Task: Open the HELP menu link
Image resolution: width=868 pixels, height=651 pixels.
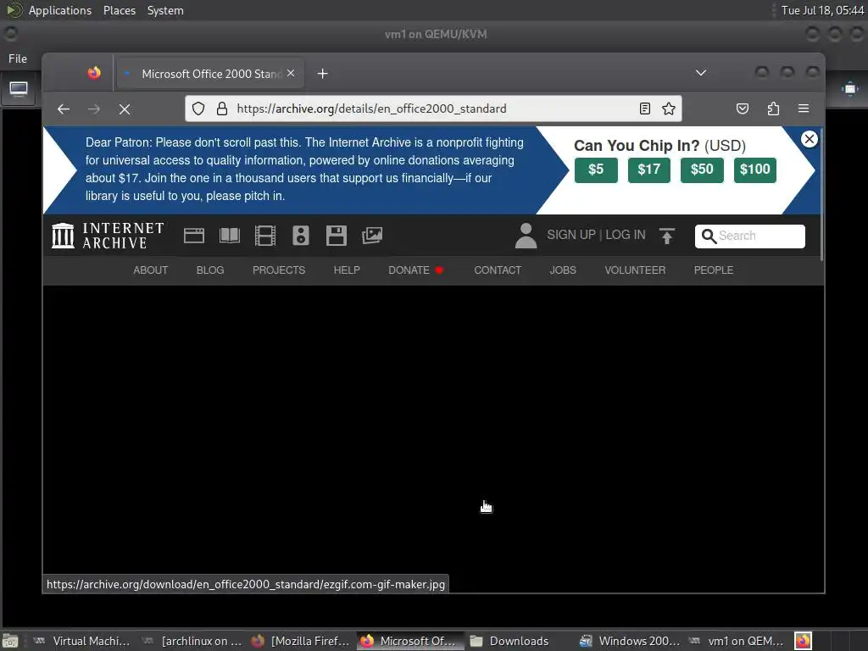Action: (x=347, y=270)
